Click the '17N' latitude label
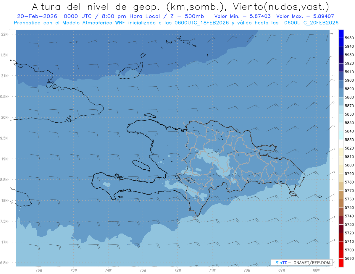 pyautogui.click(x=5, y=242)
